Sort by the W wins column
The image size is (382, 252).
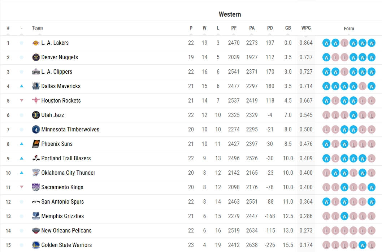(x=204, y=28)
